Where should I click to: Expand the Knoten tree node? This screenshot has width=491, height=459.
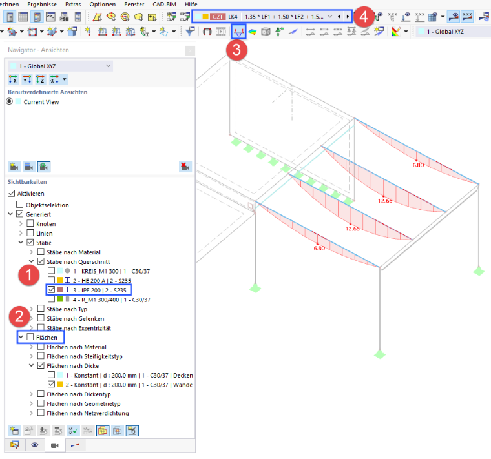click(x=21, y=224)
